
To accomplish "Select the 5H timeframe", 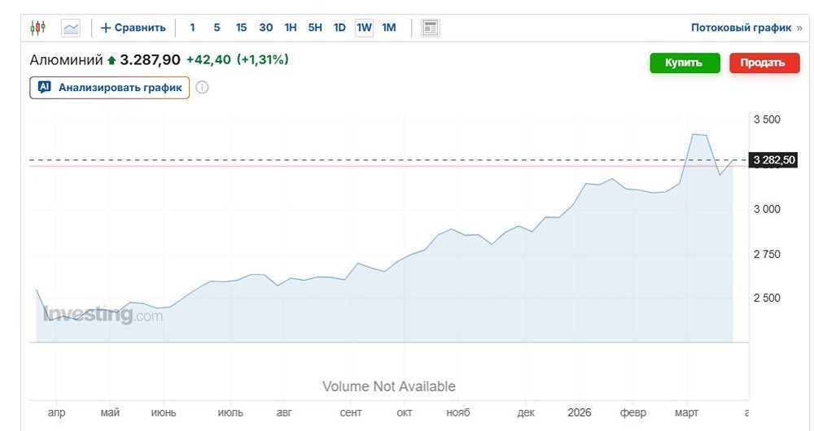I will point(315,28).
